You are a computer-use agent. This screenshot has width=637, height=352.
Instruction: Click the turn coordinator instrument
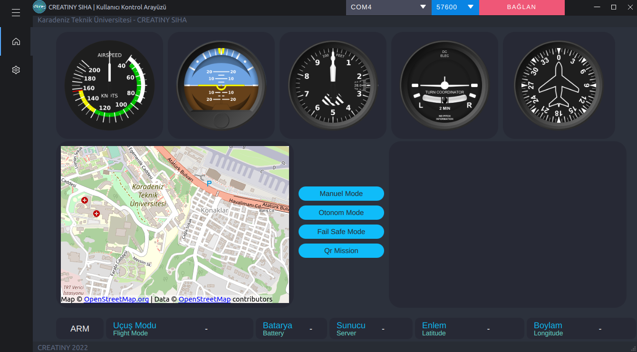coord(444,85)
